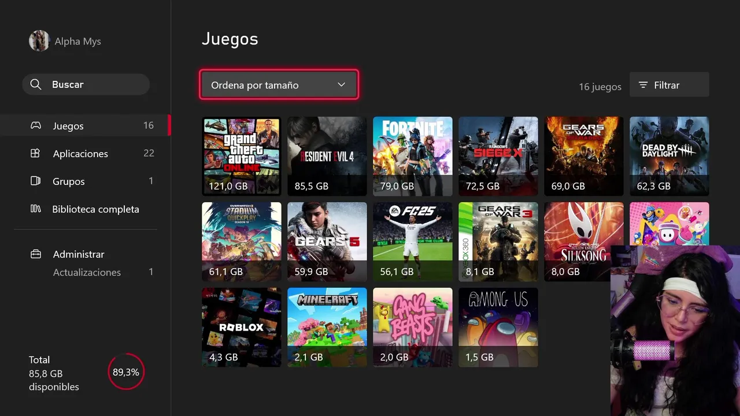
Task: Expand the Ordena por tamaño dropdown
Action: [279, 85]
